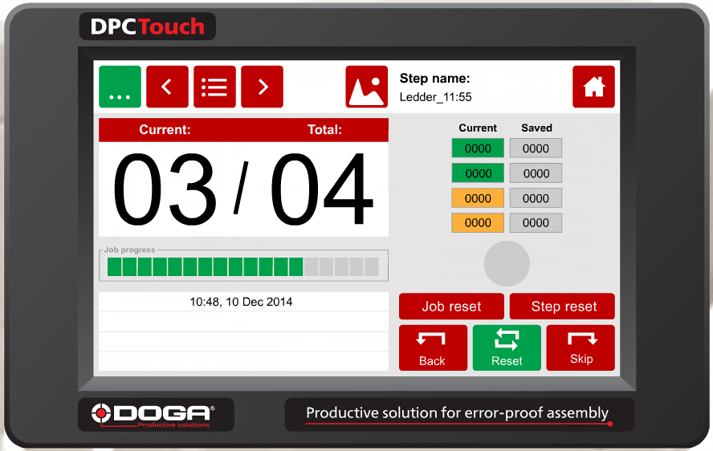The height and width of the screenshot is (451, 713).
Task: Tap the Skip button
Action: coord(581,347)
